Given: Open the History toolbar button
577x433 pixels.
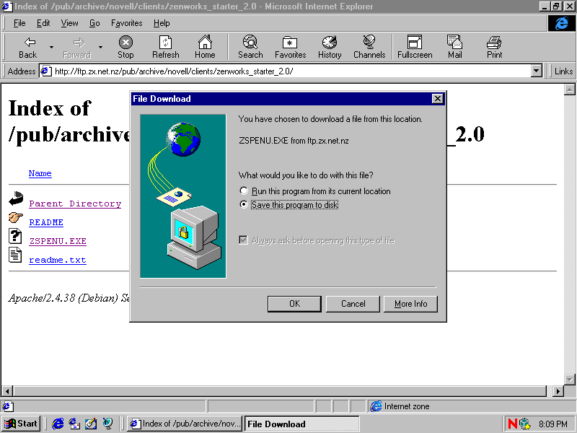Looking at the screenshot, I should [x=330, y=47].
